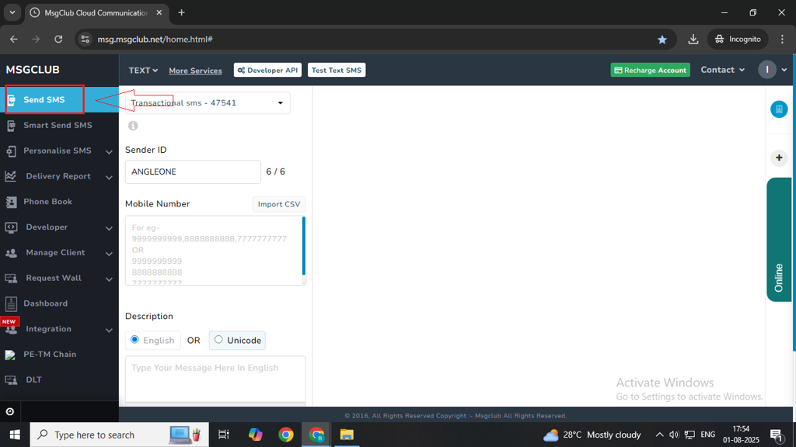Viewport: 796px width, 447px height.
Task: Click the Phone Book icon
Action: tap(11, 202)
